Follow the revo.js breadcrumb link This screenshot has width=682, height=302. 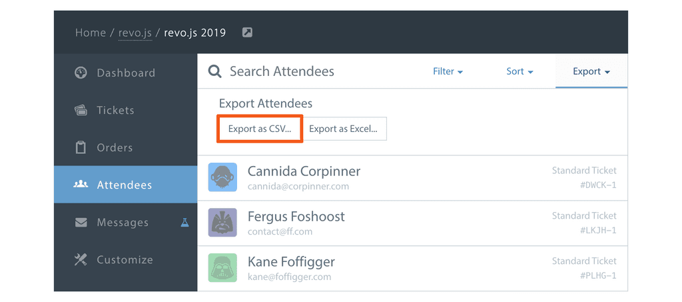click(x=135, y=33)
